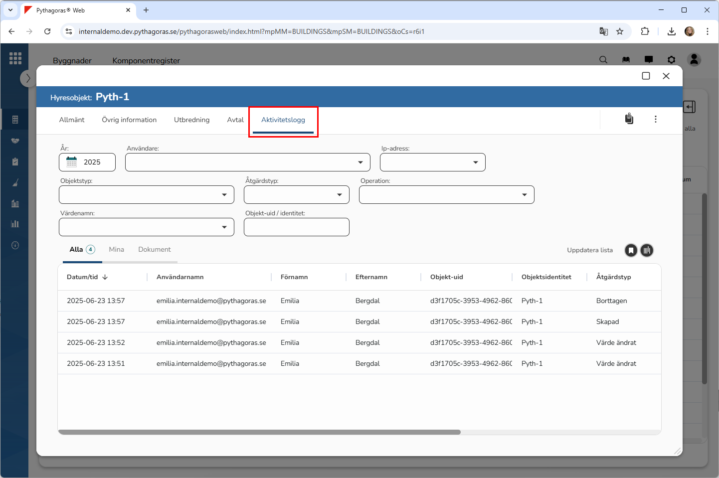Click the horizontal scrollbar under the table

tap(259, 432)
